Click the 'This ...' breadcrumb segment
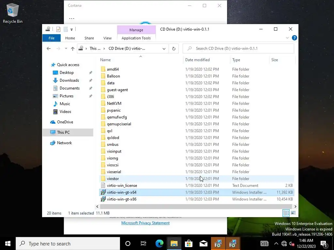Image resolution: width=334 pixels, height=250 pixels. point(95,49)
